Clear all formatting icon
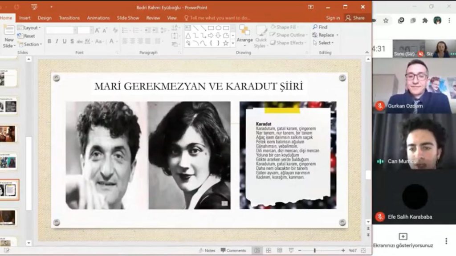The width and height of the screenshot is (456, 256). click(x=115, y=30)
